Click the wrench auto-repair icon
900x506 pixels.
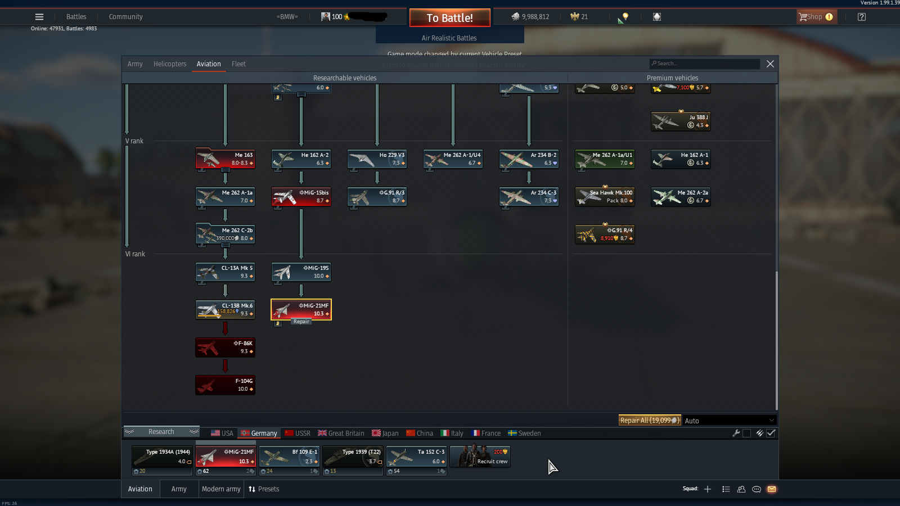point(736,433)
